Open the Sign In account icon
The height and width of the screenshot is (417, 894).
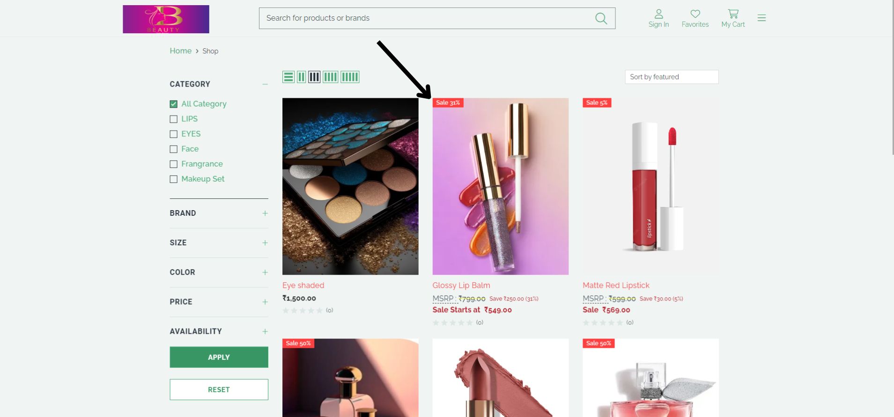[x=658, y=14]
